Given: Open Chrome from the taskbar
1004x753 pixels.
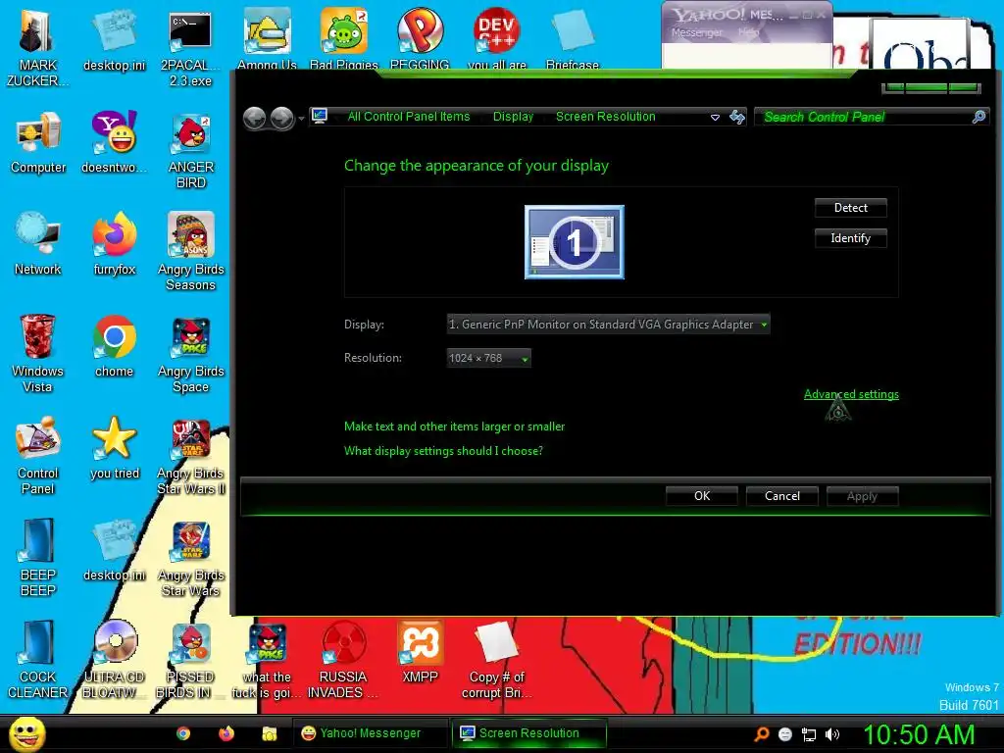Looking at the screenshot, I should tap(183, 733).
